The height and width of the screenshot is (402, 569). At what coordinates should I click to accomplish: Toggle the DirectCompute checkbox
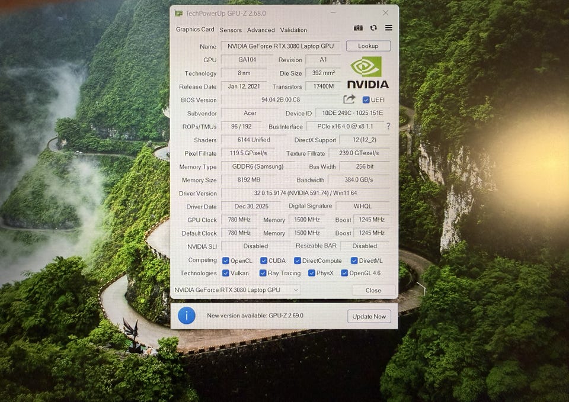[298, 261]
